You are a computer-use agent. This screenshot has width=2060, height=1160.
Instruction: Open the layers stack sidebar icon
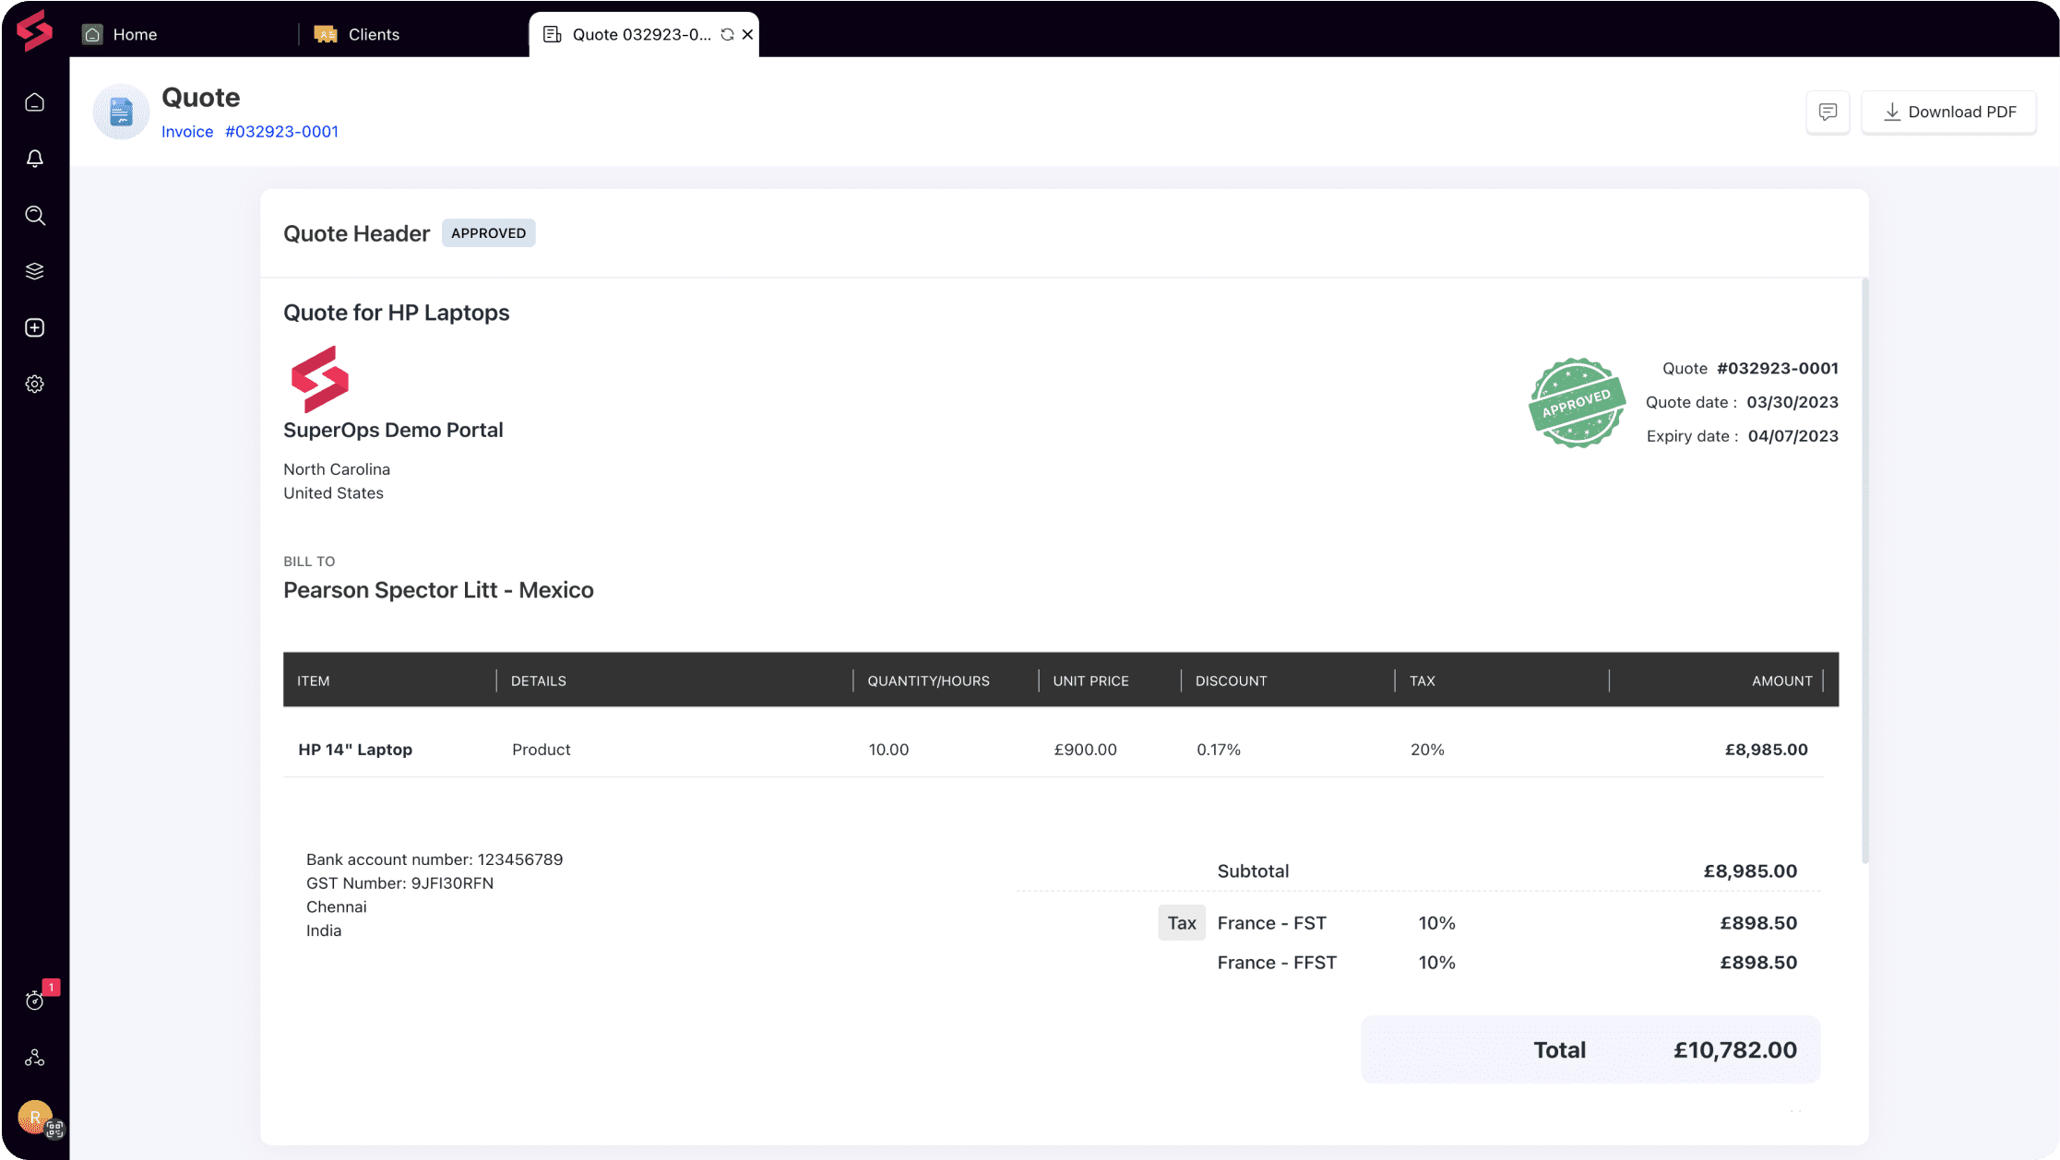coord(34,271)
